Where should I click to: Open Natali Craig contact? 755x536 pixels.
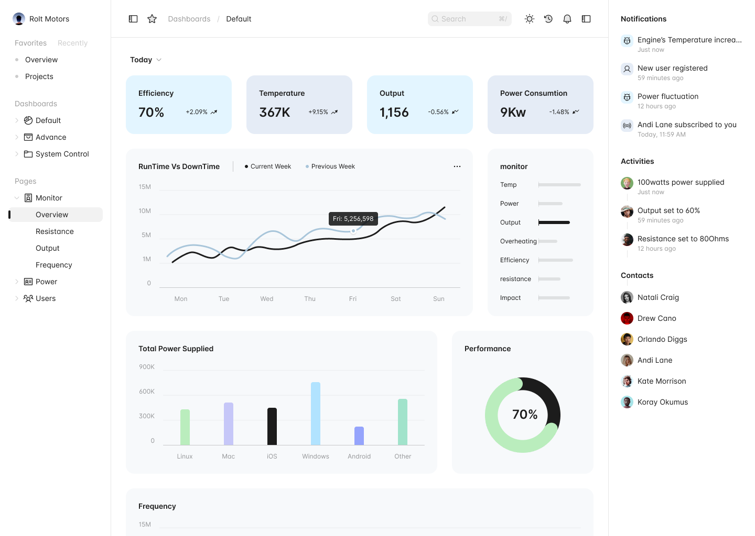(658, 297)
